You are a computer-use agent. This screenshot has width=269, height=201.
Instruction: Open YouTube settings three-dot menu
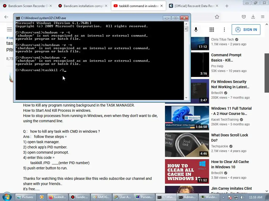coord(224,30)
